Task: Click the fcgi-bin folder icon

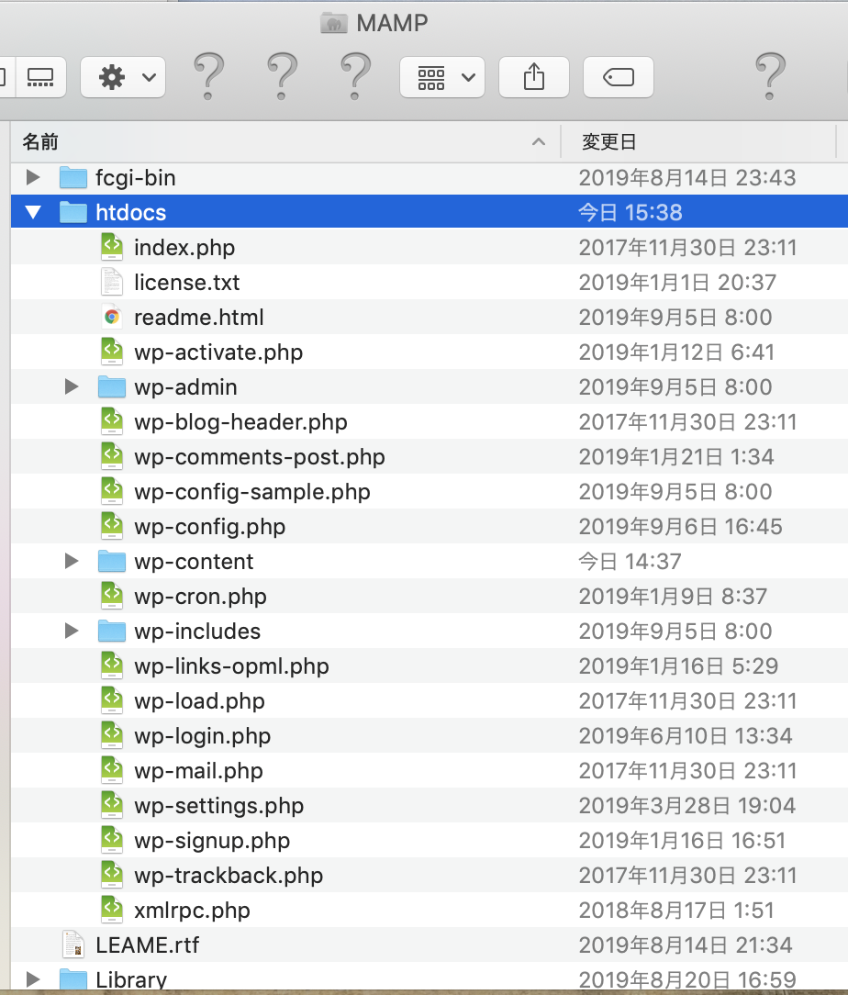Action: click(73, 177)
